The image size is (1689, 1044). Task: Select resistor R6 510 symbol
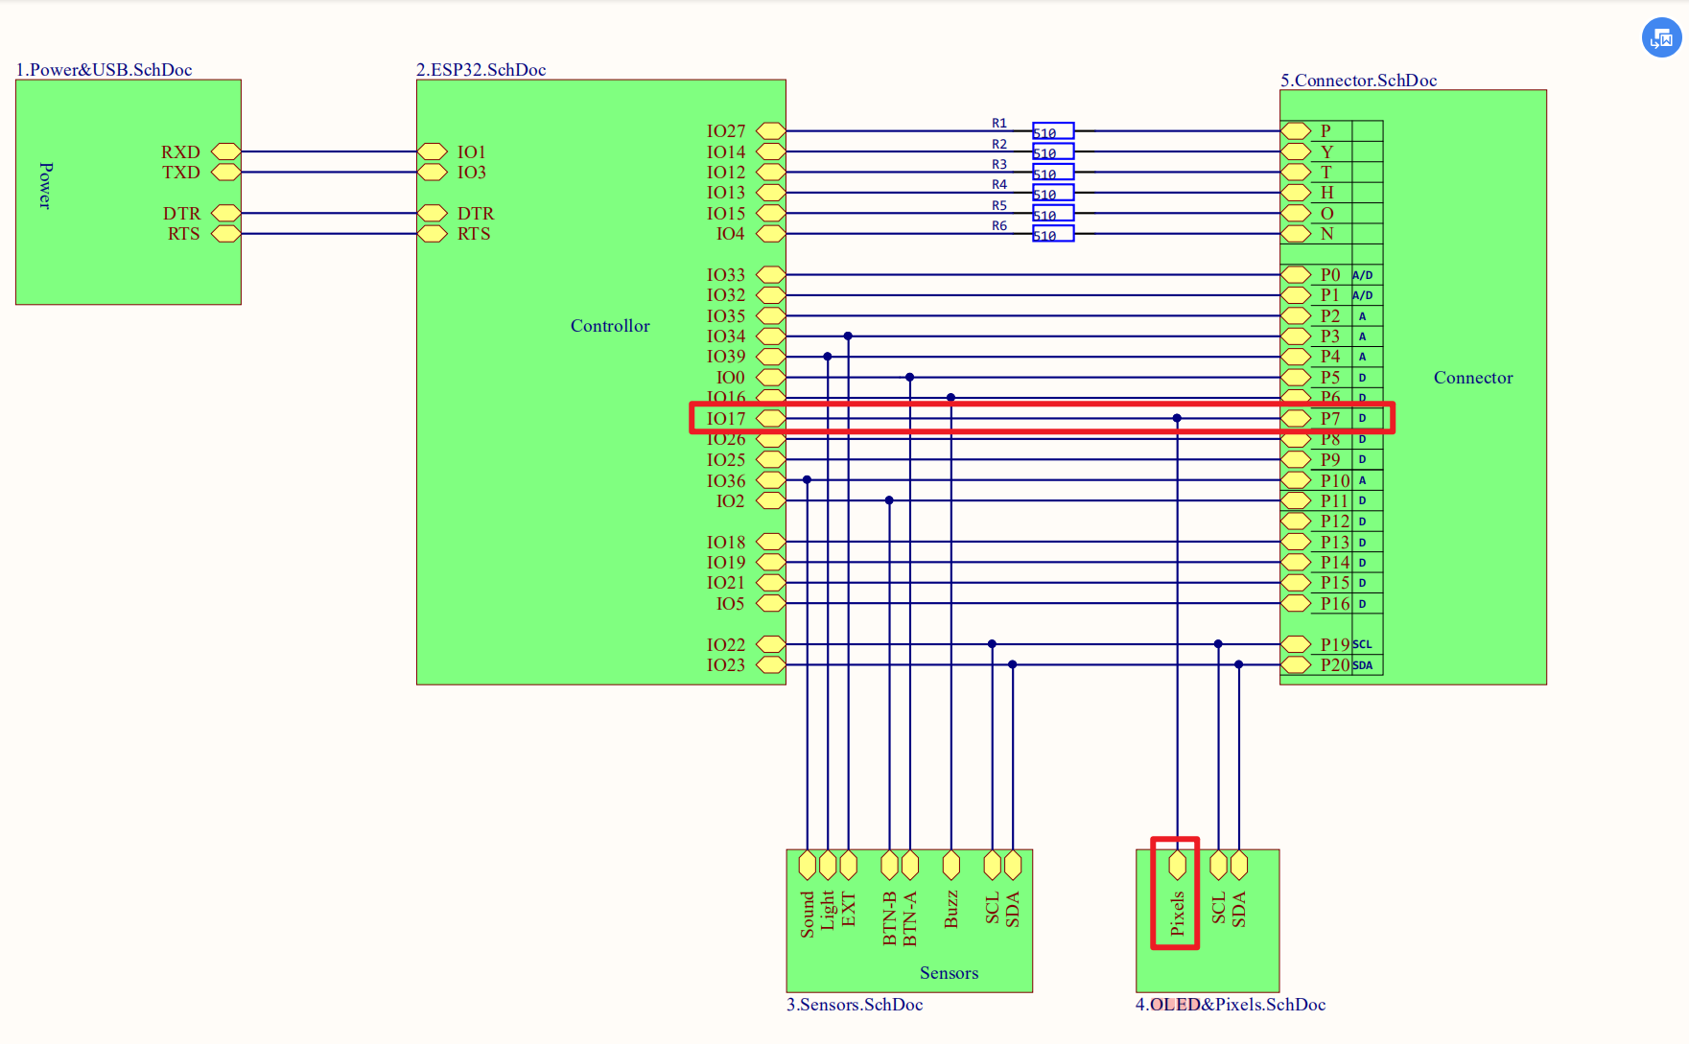coord(1053,233)
